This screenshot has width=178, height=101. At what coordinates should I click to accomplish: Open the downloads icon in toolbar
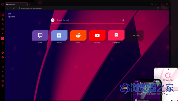click(164, 8)
